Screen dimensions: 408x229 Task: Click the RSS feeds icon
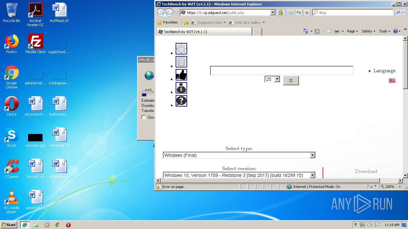tap(317, 31)
